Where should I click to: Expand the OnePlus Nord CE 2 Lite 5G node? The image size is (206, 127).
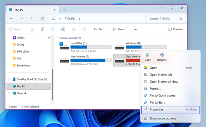tap(9, 79)
